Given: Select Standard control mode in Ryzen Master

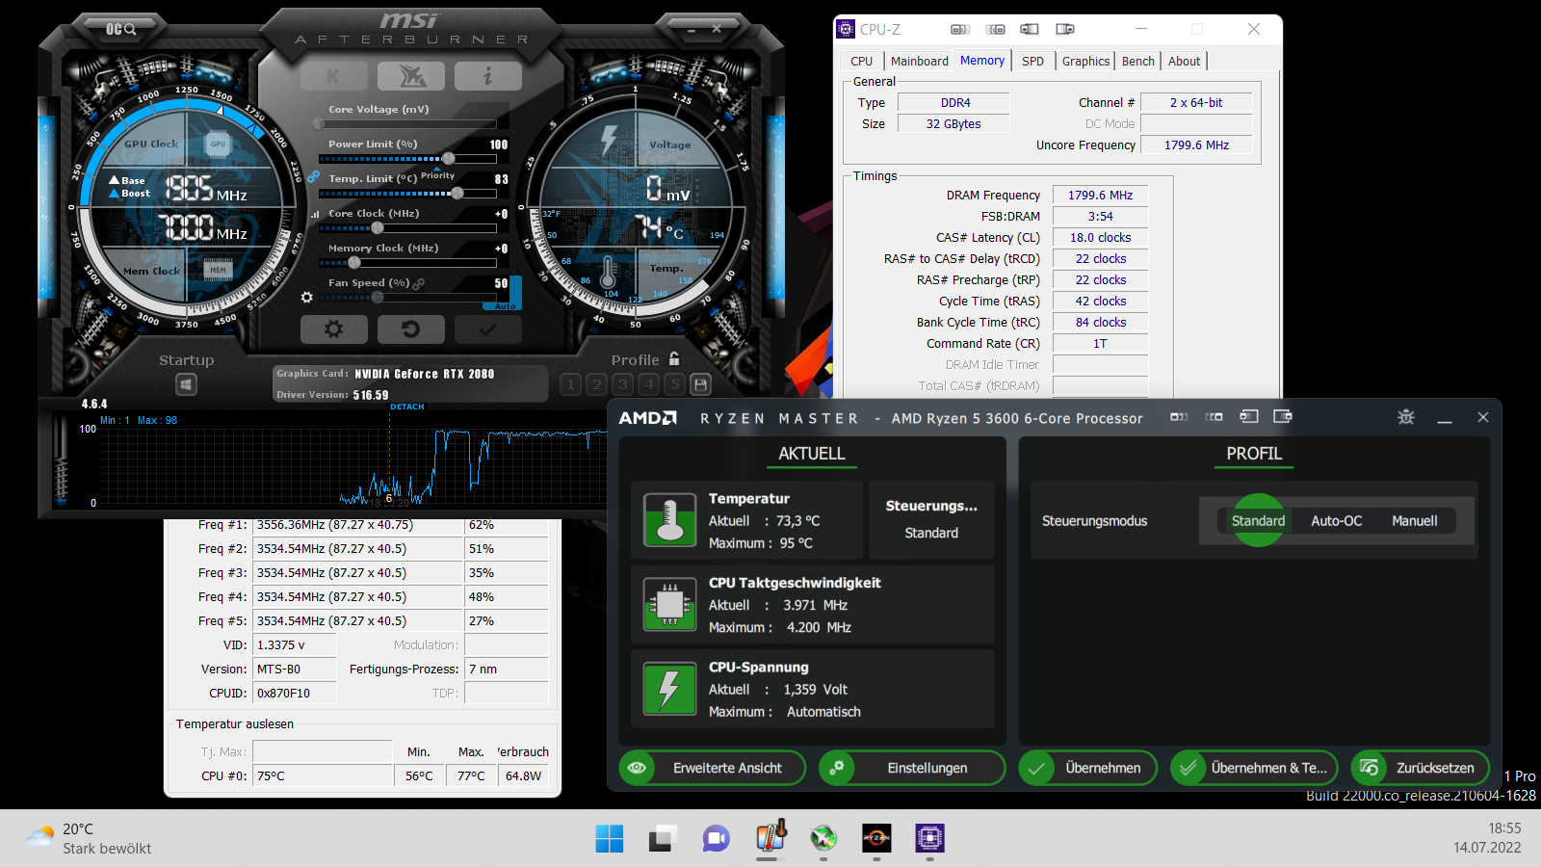Looking at the screenshot, I should coord(1258,520).
